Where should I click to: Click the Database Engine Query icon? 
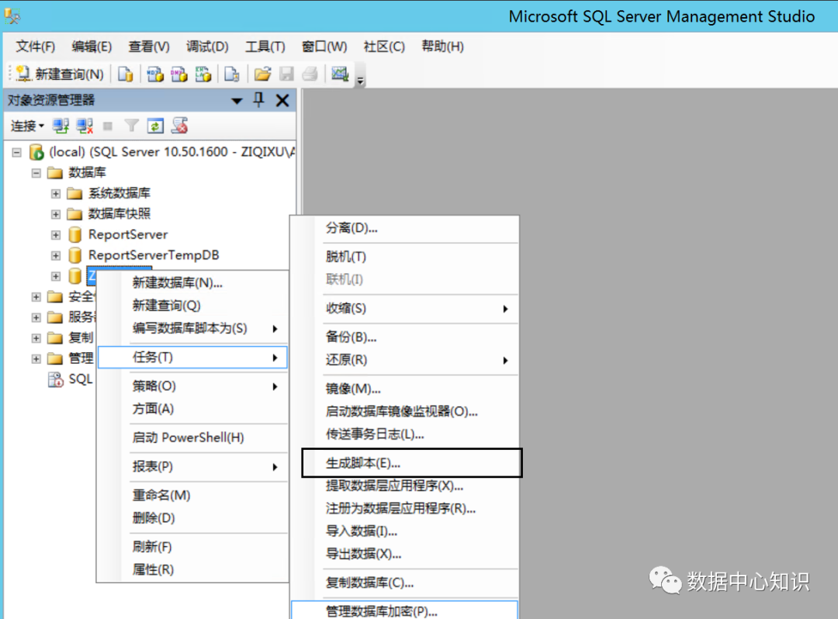tap(126, 74)
